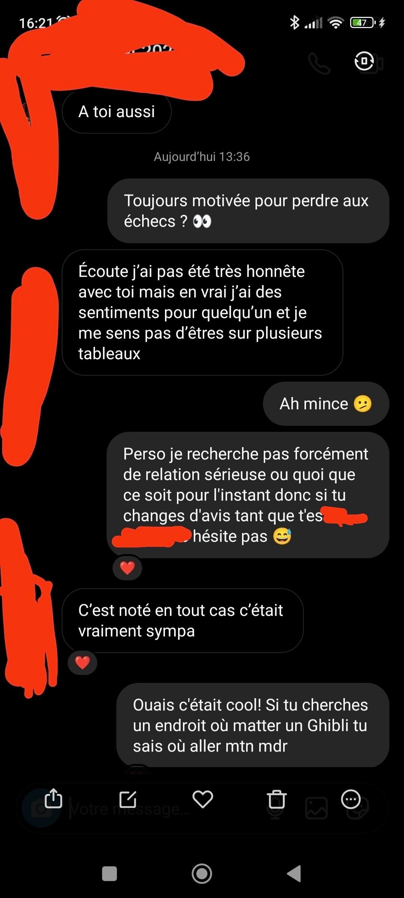Tap the recent apps square button
This screenshot has width=404, height=898.
[110, 874]
